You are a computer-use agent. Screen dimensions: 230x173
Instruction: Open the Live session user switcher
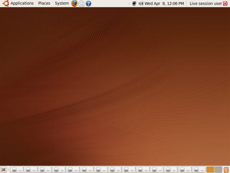tap(206, 4)
